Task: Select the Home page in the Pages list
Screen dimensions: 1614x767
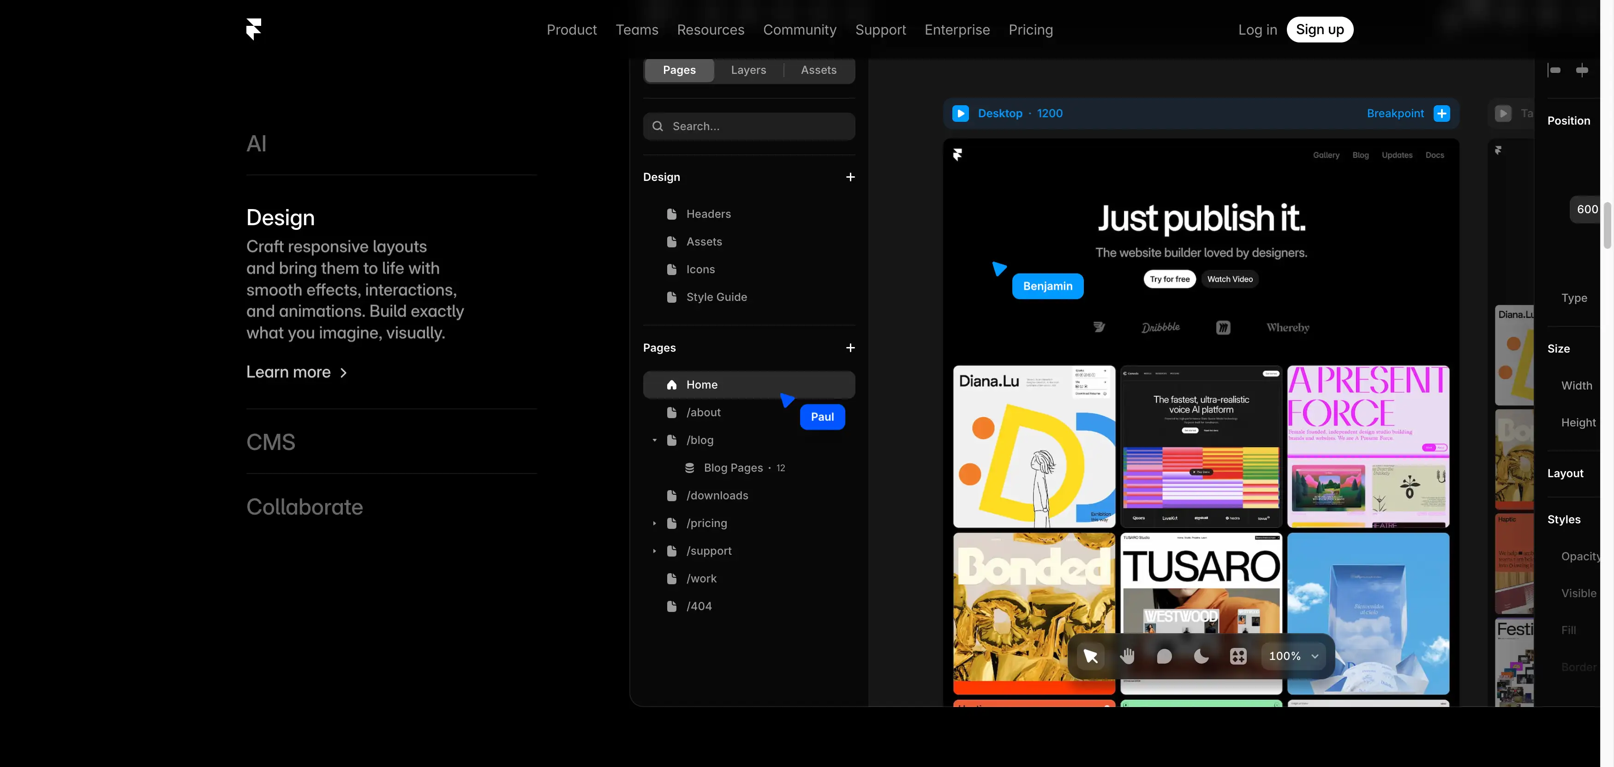Action: tap(701, 384)
